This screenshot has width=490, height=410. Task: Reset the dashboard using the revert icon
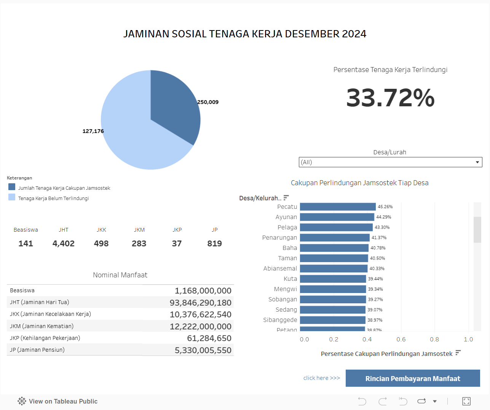coord(402,401)
